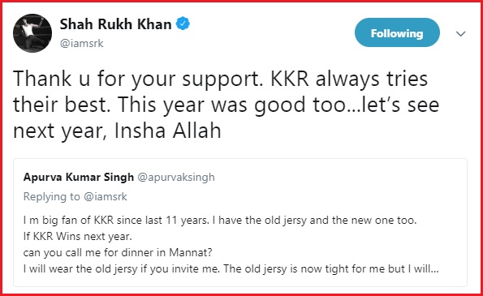This screenshot has width=483, height=296.
Task: Click the @apurvaksingh handle
Action: coord(176,178)
